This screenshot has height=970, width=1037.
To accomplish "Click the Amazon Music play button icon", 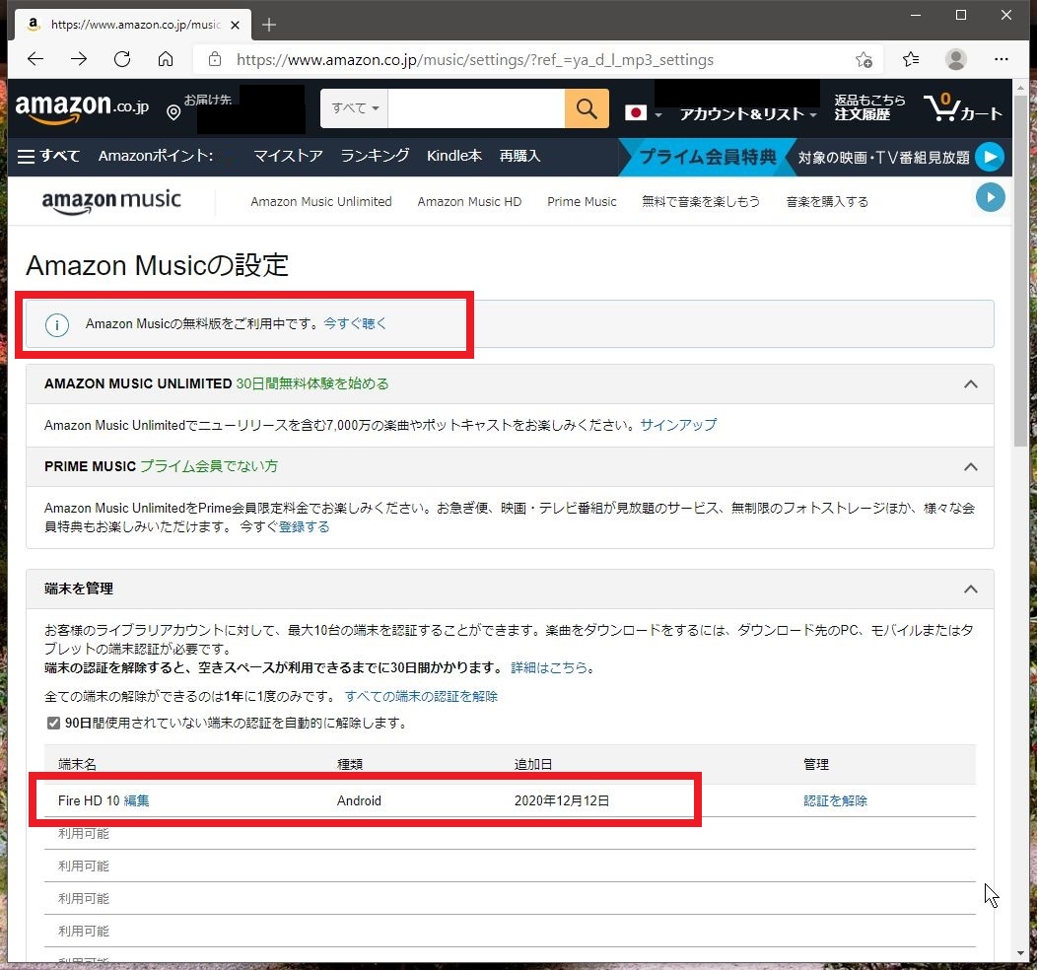I will click(990, 198).
